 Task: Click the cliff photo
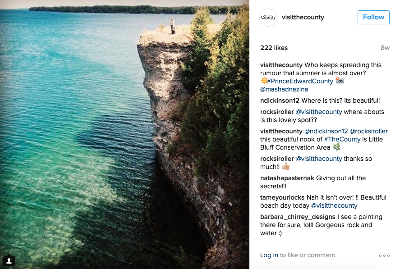coord(124,134)
